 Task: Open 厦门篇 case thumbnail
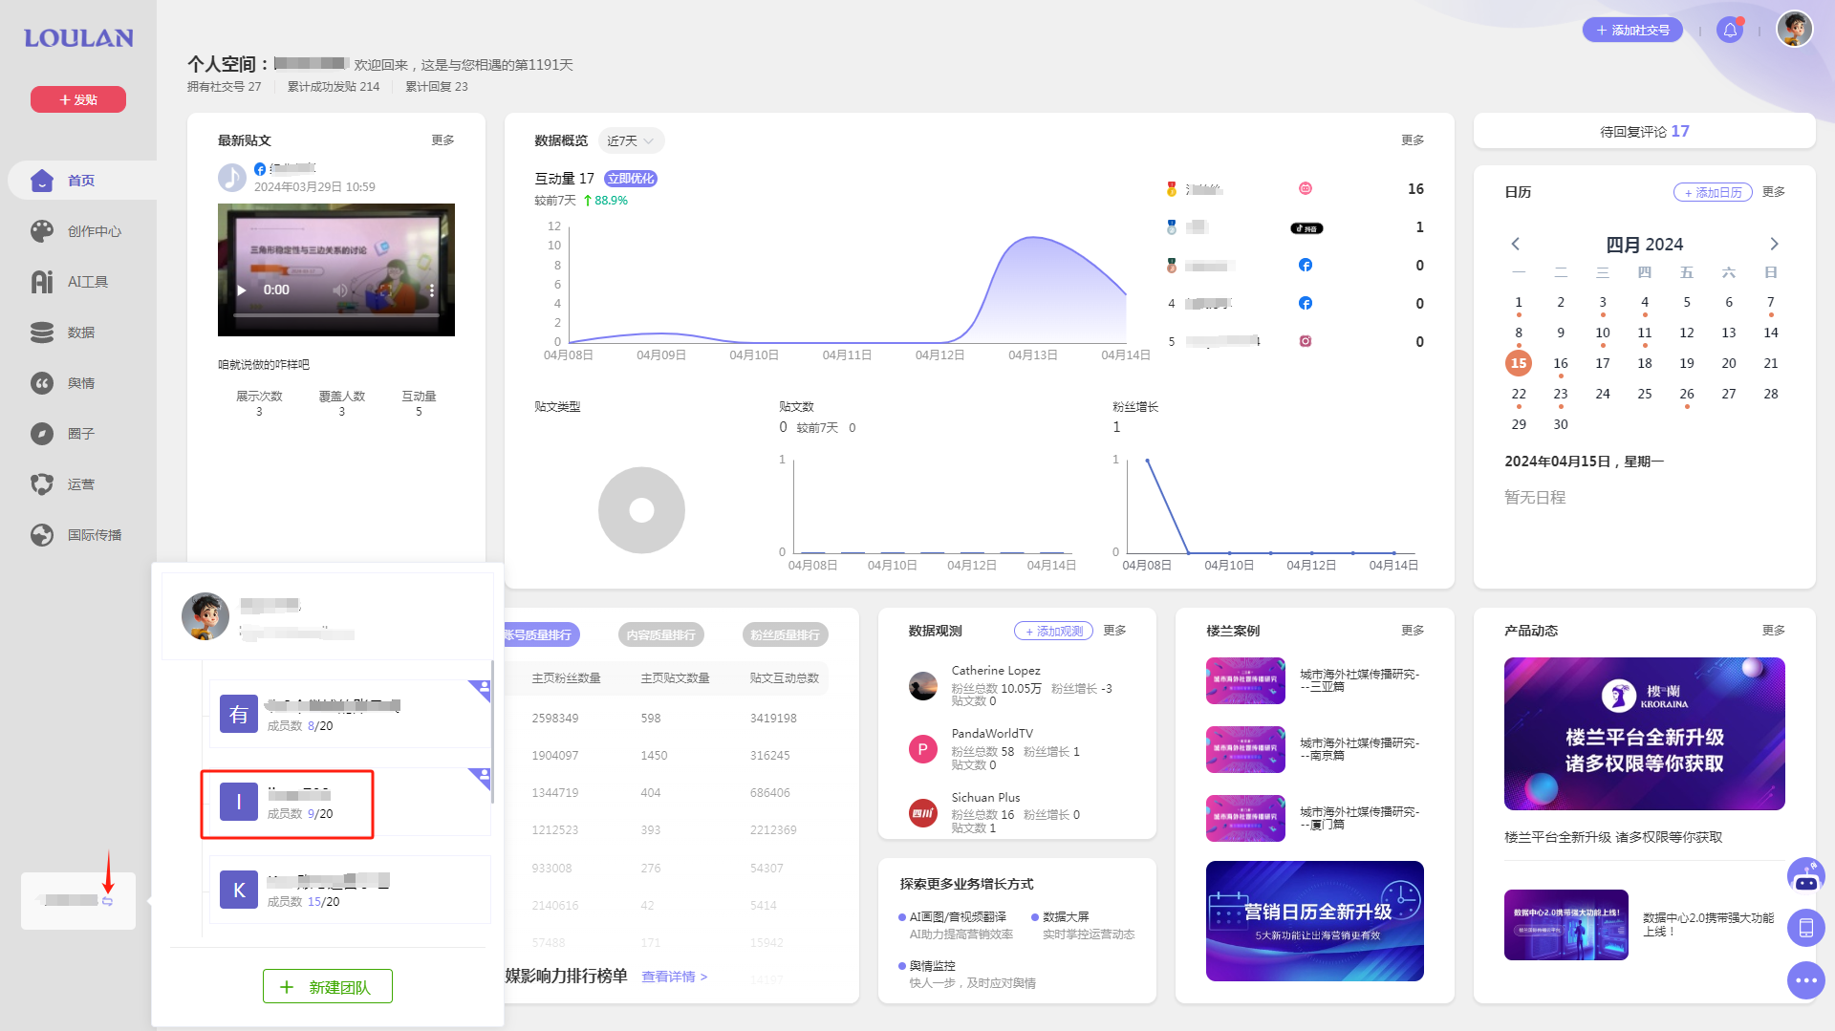pyautogui.click(x=1245, y=818)
